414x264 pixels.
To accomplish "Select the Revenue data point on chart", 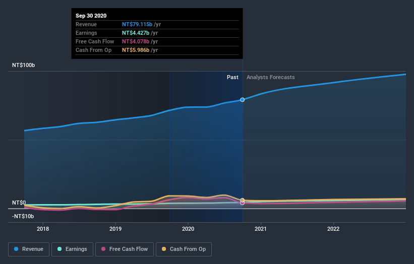I will [x=242, y=100].
